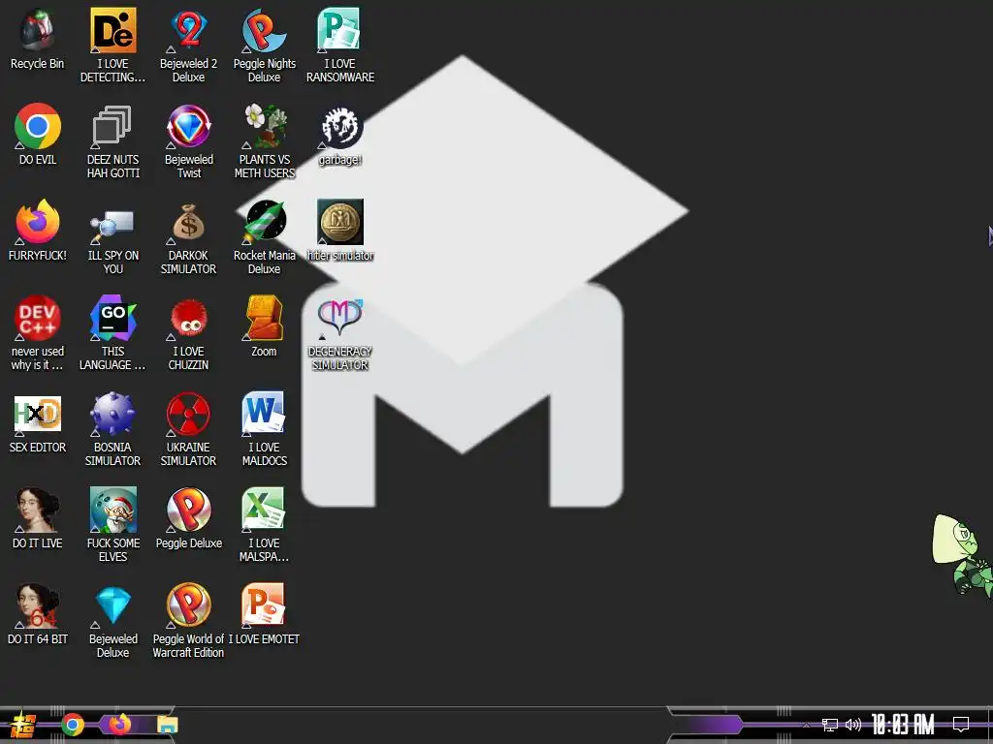Launch the 'Zoom' golden idol shortcut

point(264,318)
